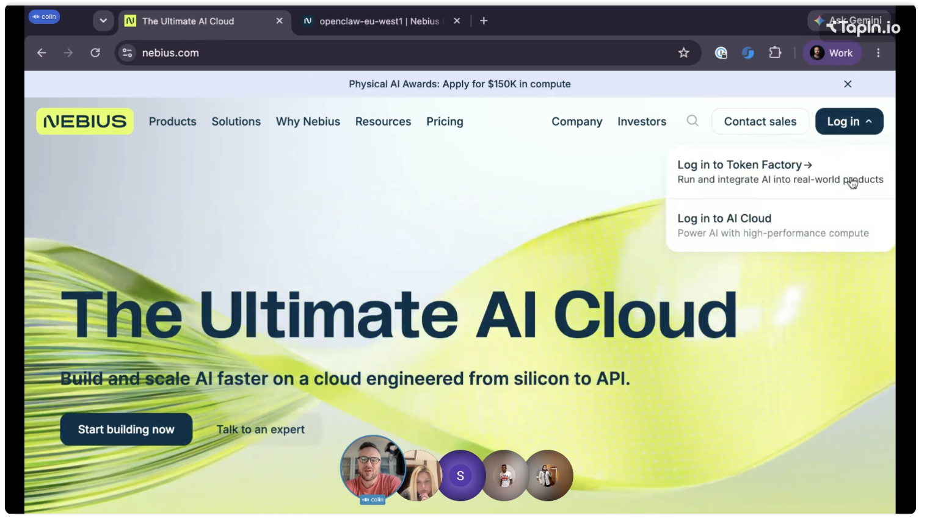Dismiss the Physical AI Awards banner
The width and height of the screenshot is (927, 521).
click(x=848, y=84)
